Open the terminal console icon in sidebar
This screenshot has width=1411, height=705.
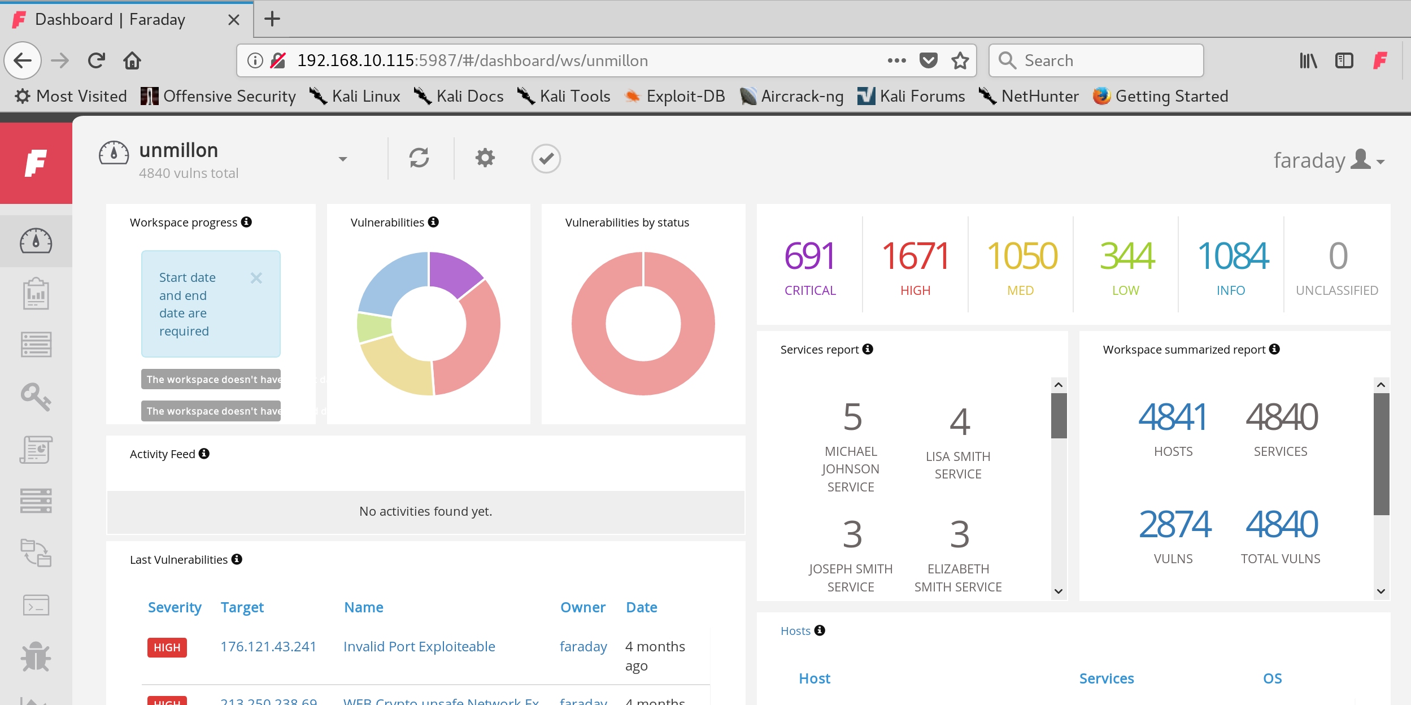36,605
